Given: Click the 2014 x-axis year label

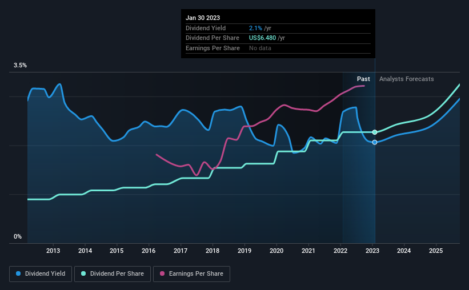Looking at the screenshot, I should [x=85, y=251].
